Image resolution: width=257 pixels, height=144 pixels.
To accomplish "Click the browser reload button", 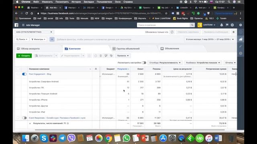I will (x=27, y=13).
